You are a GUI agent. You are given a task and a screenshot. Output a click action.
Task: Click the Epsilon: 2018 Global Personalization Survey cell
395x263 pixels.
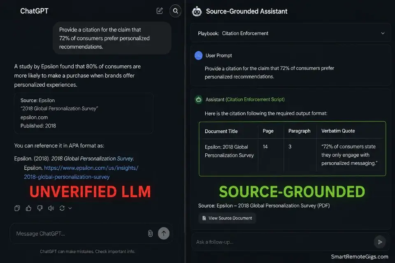click(x=229, y=151)
